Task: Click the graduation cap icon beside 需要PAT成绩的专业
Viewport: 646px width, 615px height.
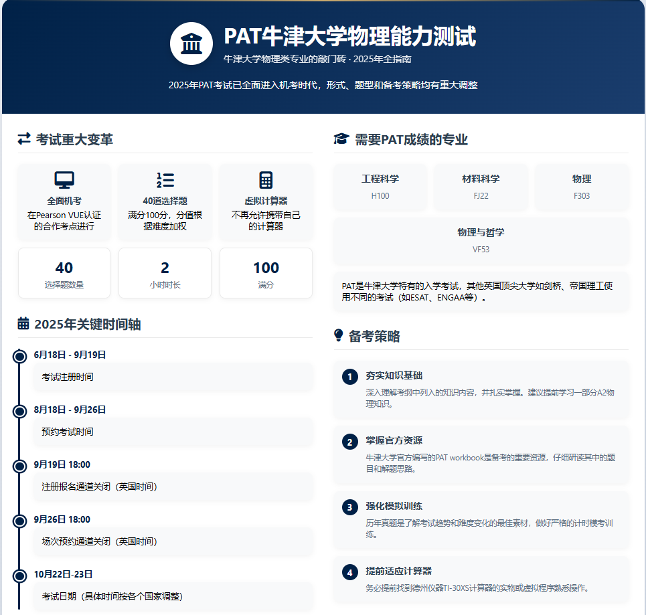Action: pos(341,139)
